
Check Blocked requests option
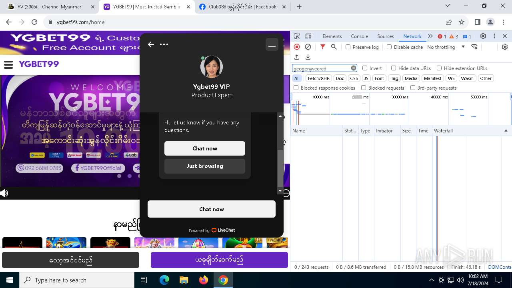pyautogui.click(x=364, y=88)
